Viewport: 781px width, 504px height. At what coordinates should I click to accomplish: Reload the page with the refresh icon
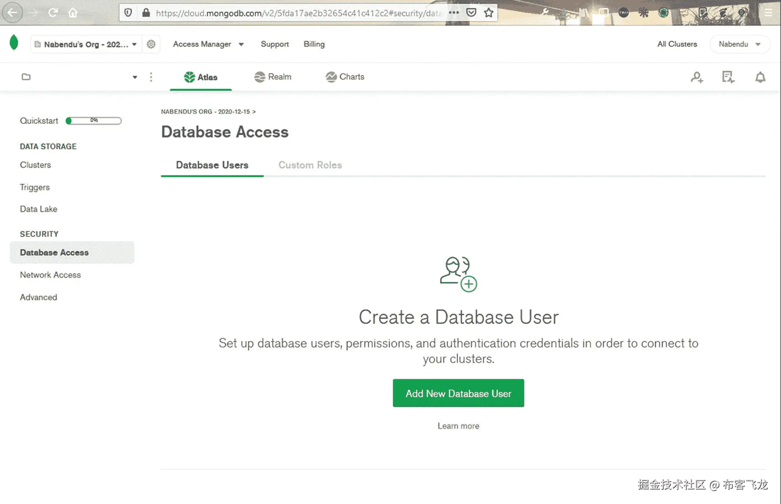tap(53, 13)
